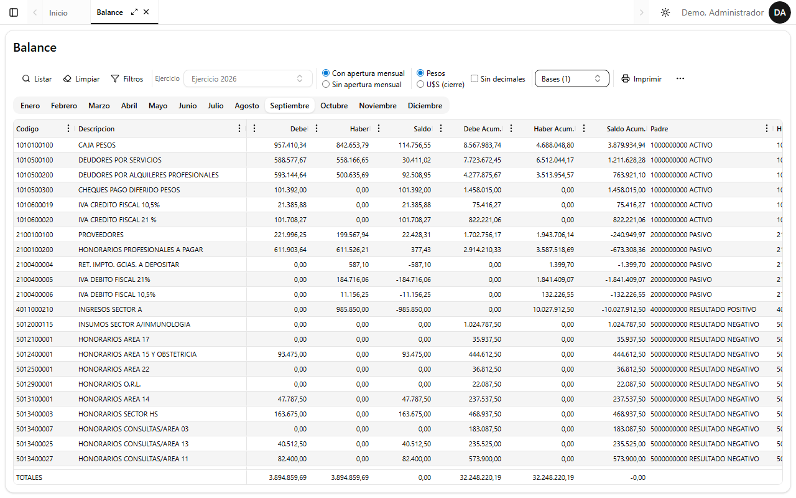
Task: Click the 957.410,34 Debe value
Action: coord(290,145)
